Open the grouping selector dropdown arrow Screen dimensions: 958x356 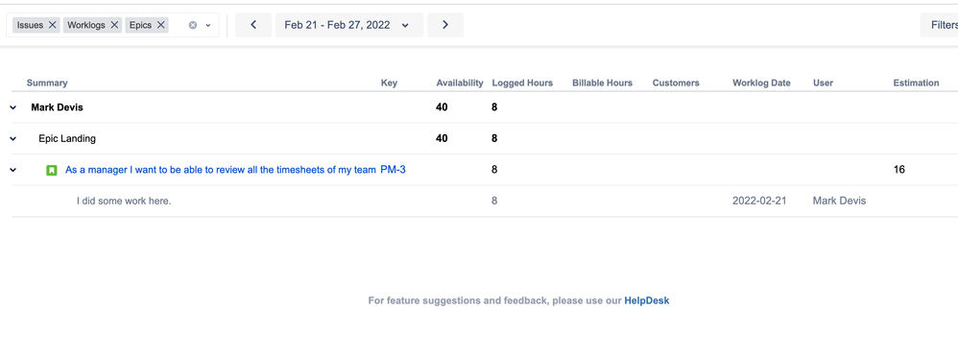pos(208,25)
